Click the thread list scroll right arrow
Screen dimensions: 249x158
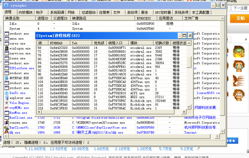[x=184, y=112]
